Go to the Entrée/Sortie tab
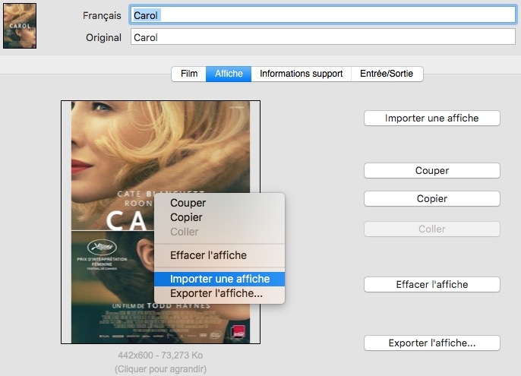 pos(387,74)
